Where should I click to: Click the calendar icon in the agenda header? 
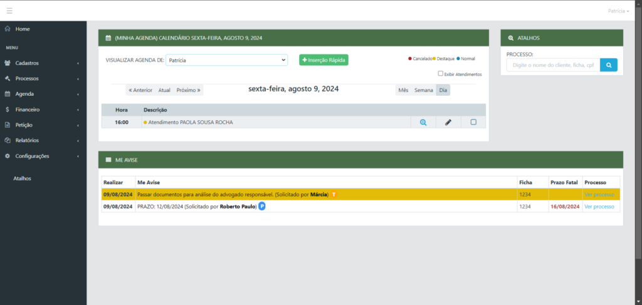108,38
